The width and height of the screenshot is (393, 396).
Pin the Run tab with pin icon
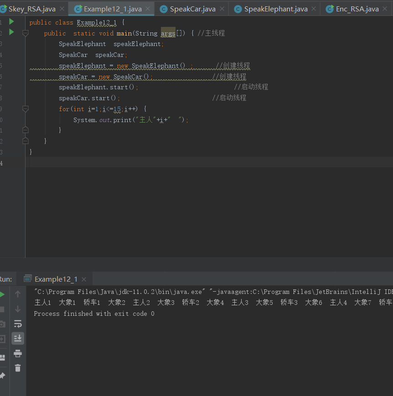click(2, 375)
